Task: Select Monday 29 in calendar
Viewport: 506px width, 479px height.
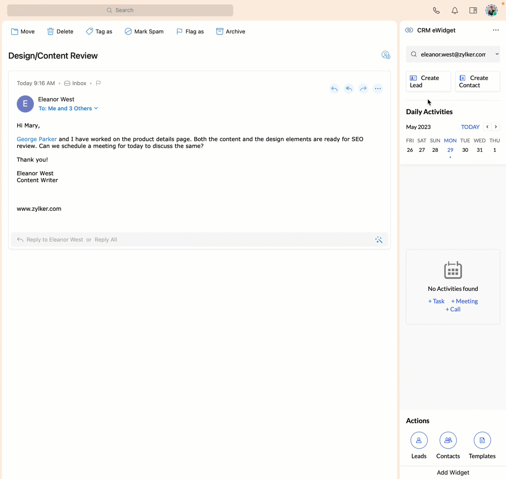Action: point(450,150)
